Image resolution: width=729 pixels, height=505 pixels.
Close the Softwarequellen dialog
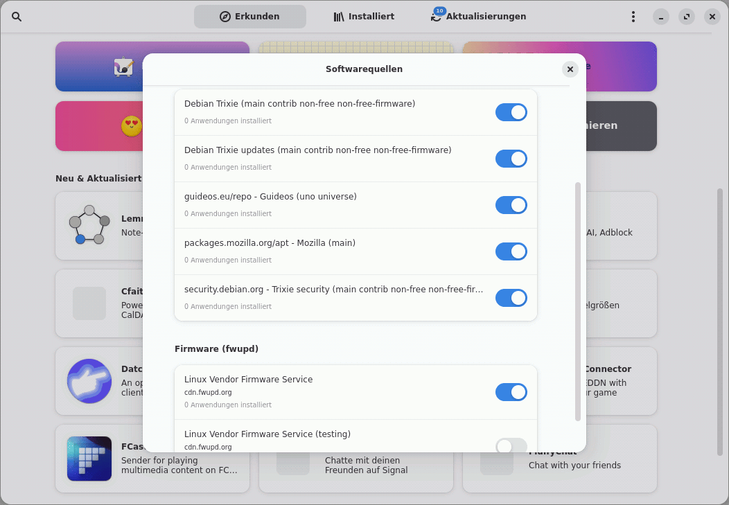[570, 69]
